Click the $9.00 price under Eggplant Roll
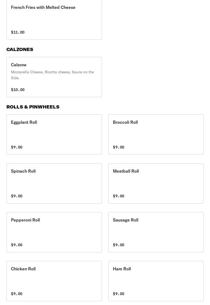Viewport: 210px width, 305px height. pyautogui.click(x=17, y=147)
